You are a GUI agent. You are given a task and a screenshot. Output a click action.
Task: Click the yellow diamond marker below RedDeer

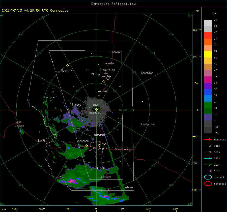pos(104,82)
